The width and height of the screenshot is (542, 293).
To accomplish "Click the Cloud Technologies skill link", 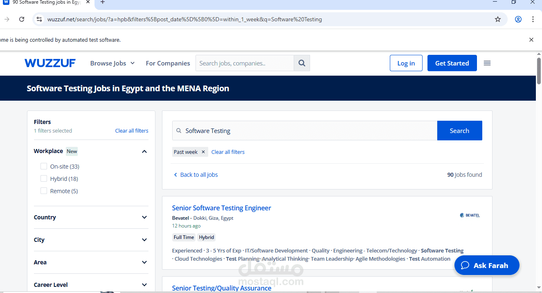I will point(198,259).
